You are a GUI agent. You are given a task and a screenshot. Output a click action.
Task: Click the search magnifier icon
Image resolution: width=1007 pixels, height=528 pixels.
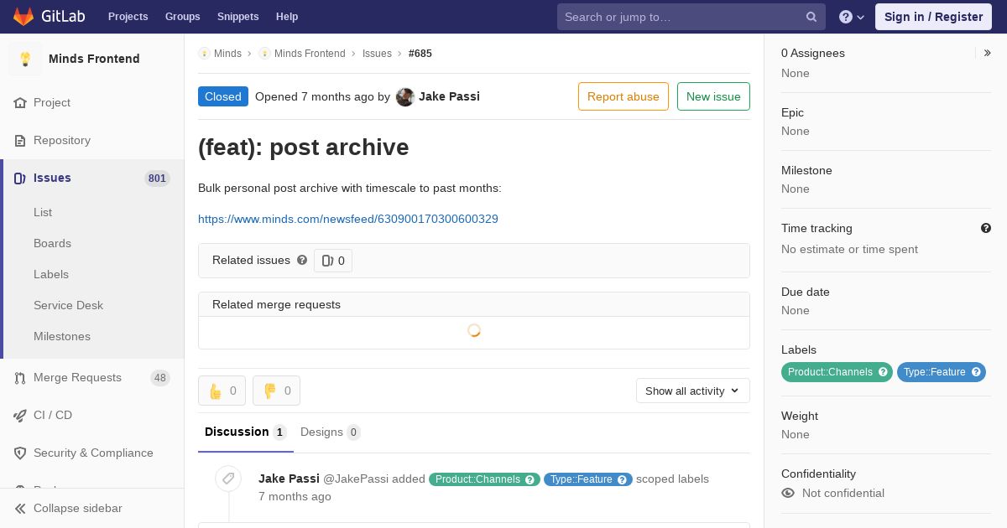coord(811,17)
